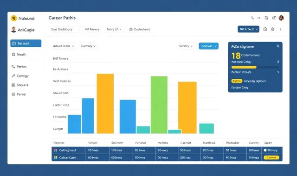
Task: Click the icon in the Custectent tab
Action: click(131, 29)
